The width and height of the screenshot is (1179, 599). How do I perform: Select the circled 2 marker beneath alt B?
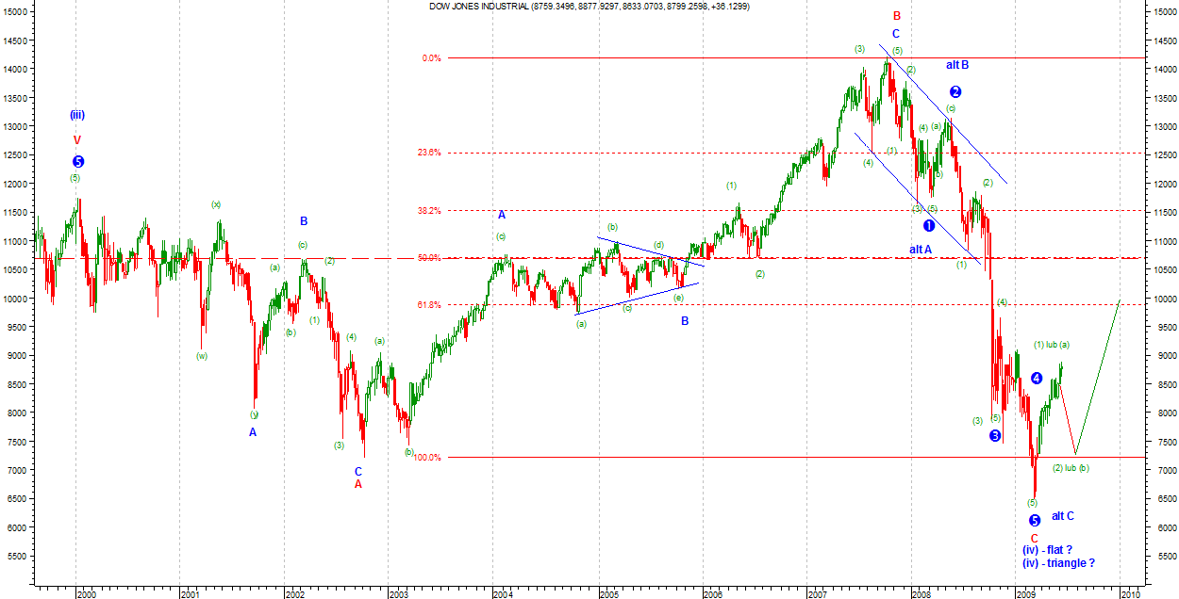pos(955,91)
